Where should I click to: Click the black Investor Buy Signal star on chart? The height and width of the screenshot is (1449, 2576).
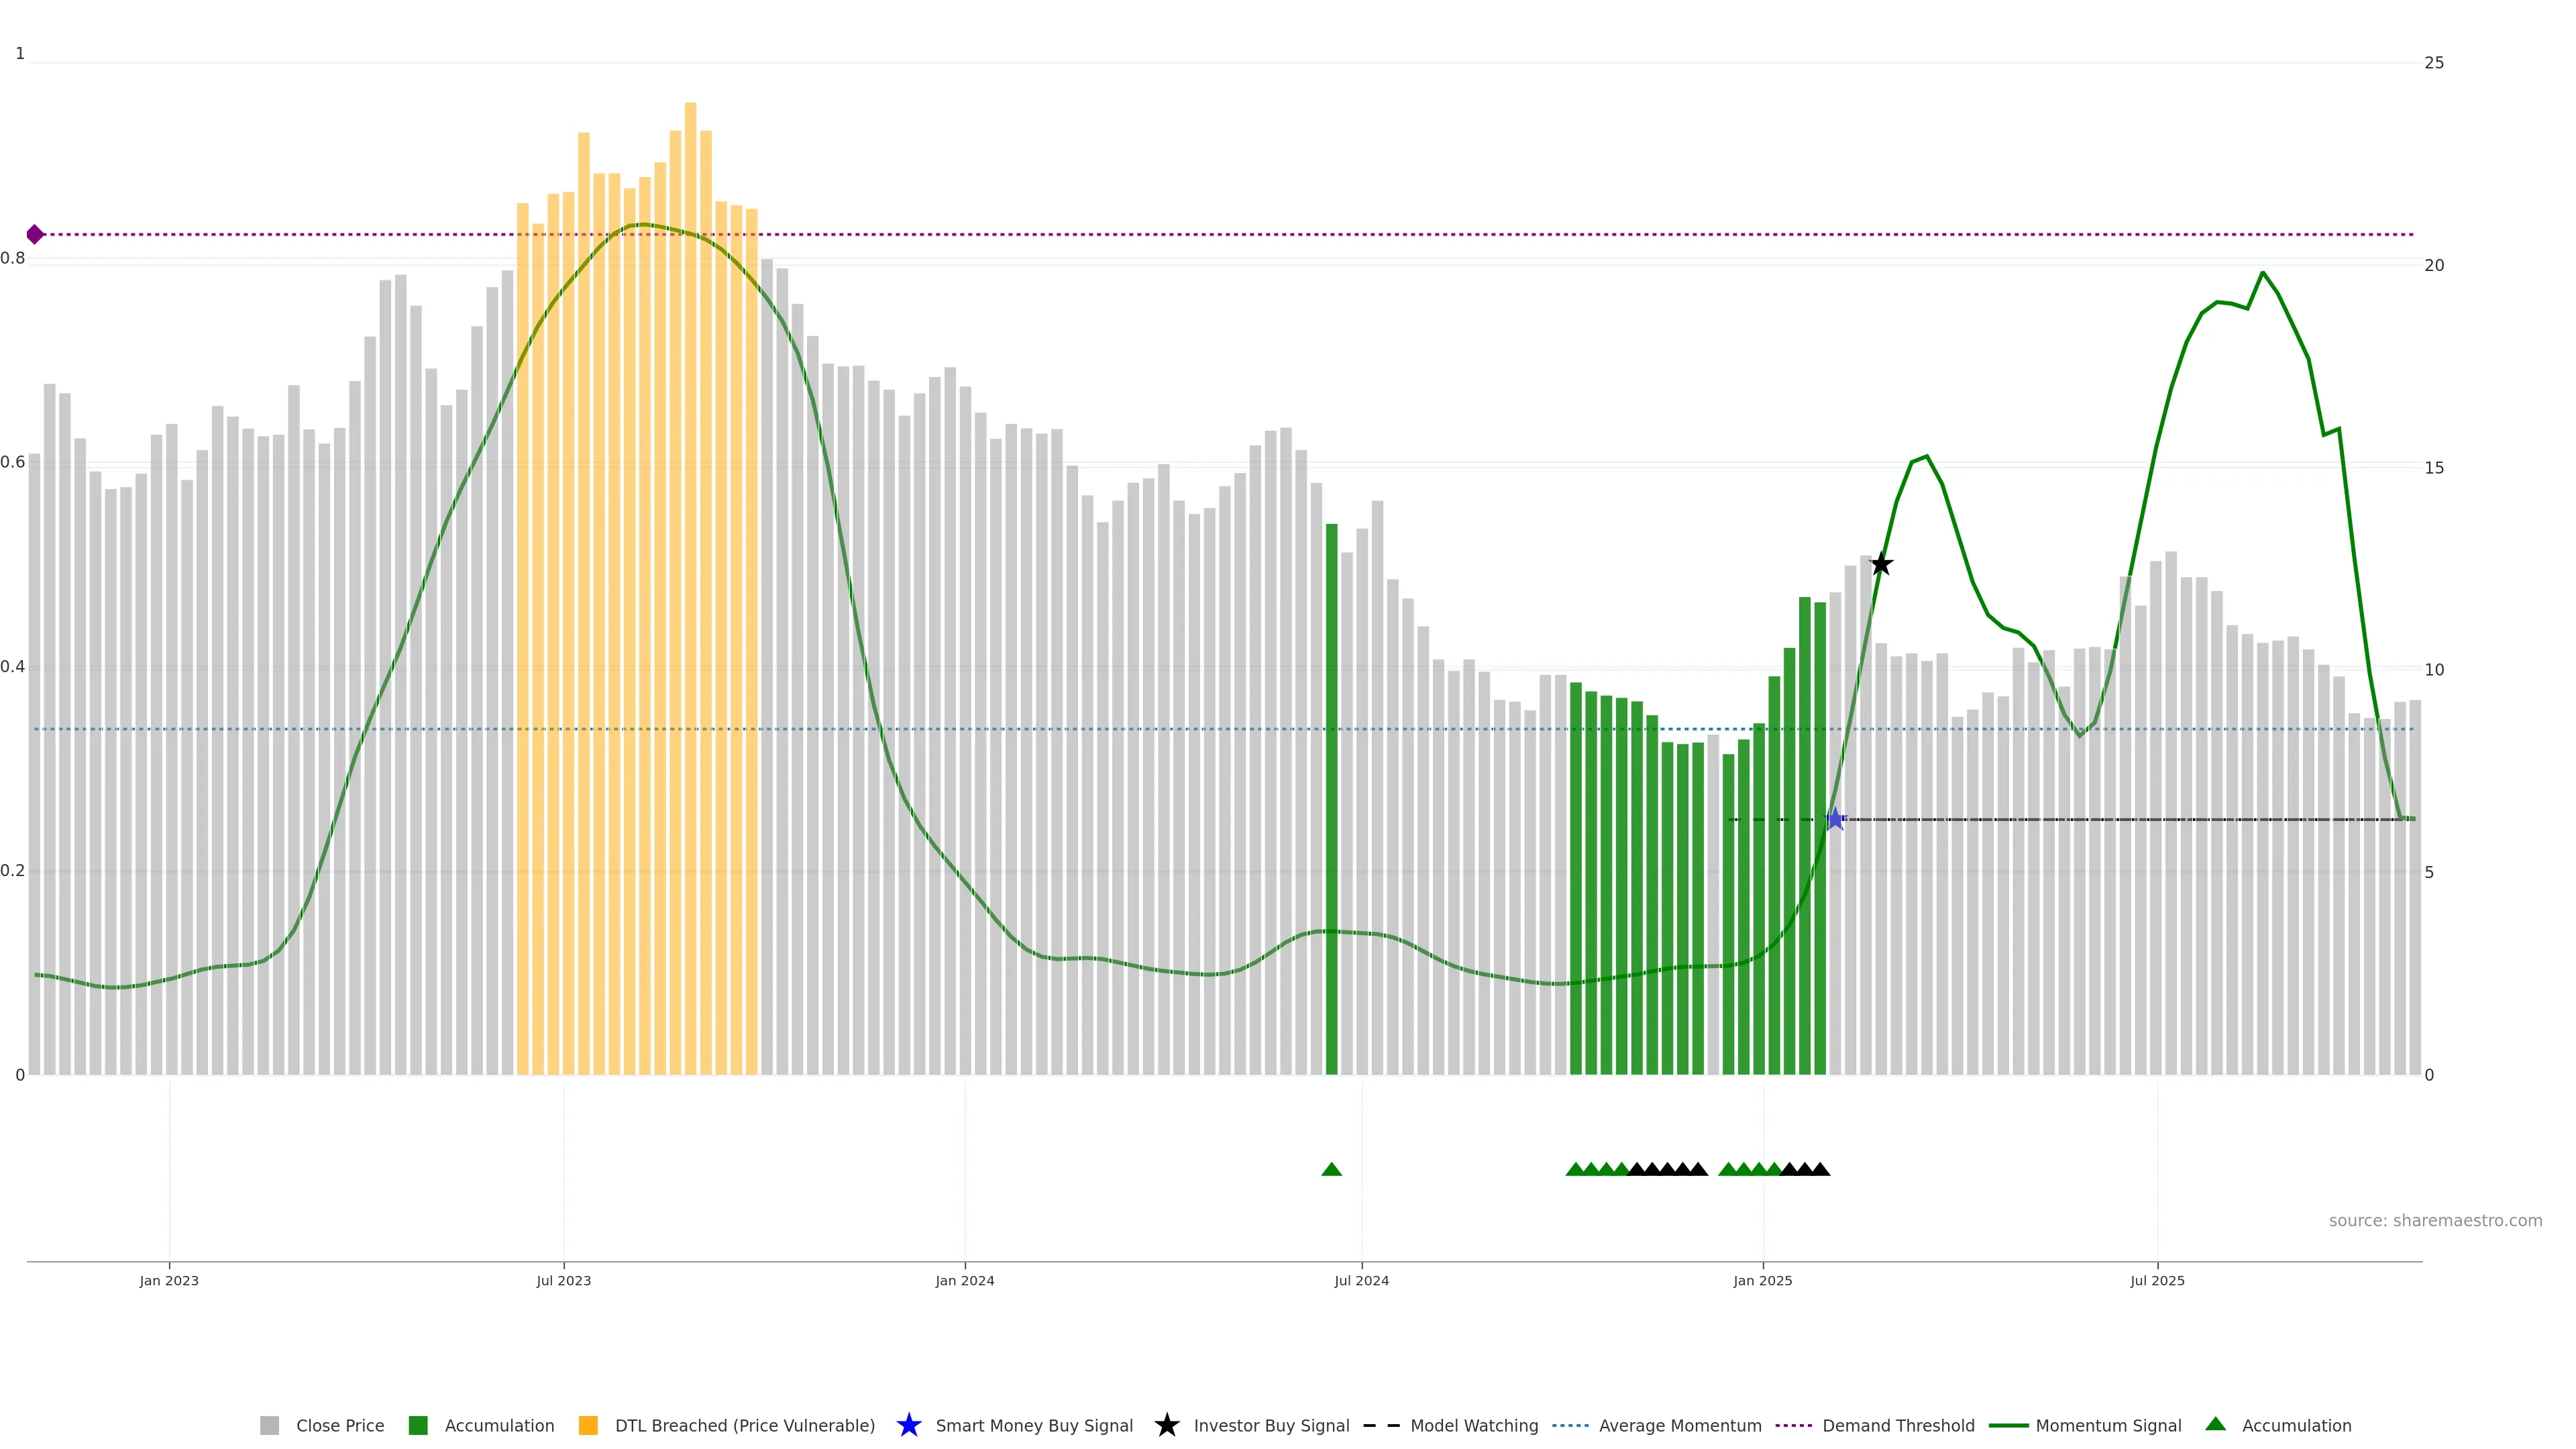click(1881, 564)
